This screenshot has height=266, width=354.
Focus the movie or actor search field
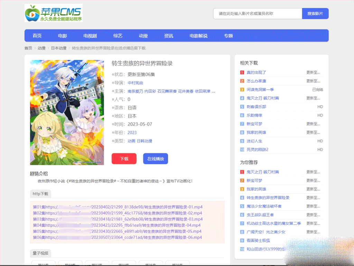(x=258, y=13)
